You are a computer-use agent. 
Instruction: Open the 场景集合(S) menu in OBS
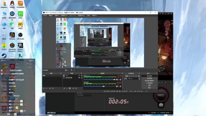[x=81, y=15]
